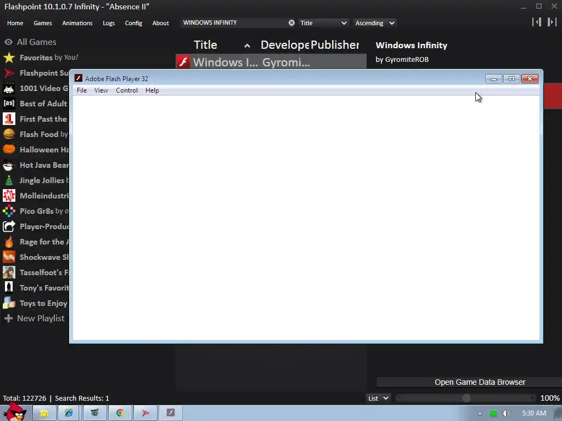Screen dimensions: 562x421
Task: Click the Angry Birds start button
Action: (14, 412)
